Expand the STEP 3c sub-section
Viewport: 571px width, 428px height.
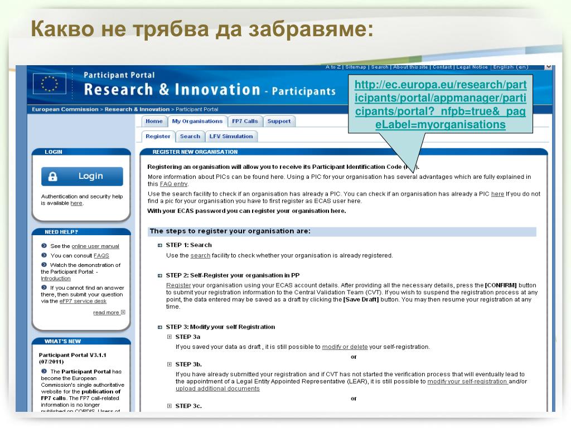pos(170,406)
